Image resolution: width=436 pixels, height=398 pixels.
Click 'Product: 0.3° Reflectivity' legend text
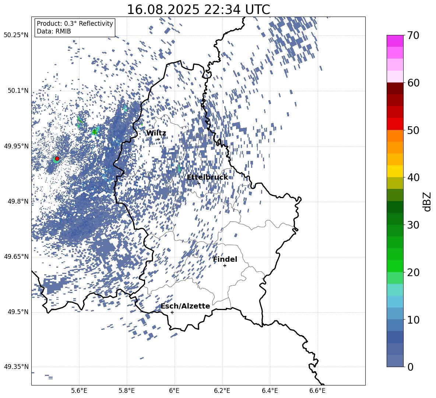point(75,23)
